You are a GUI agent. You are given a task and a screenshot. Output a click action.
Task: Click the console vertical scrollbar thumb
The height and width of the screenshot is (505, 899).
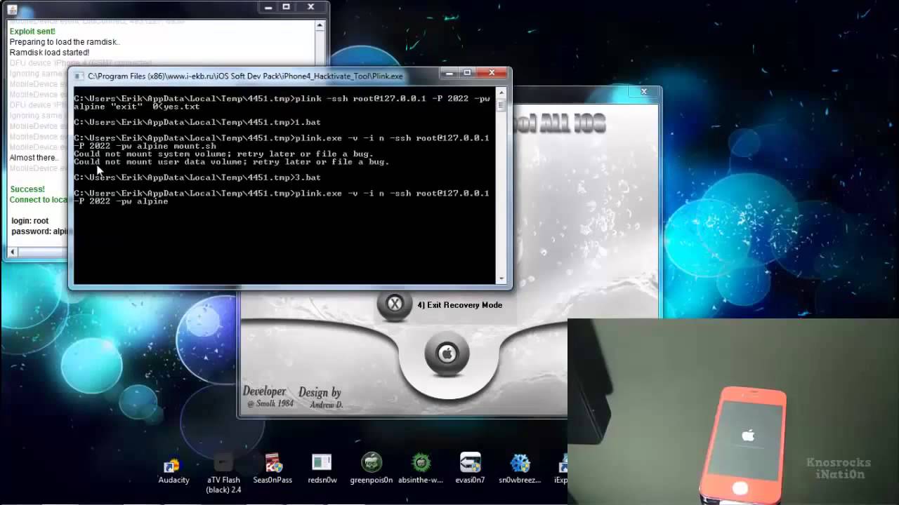point(501,105)
